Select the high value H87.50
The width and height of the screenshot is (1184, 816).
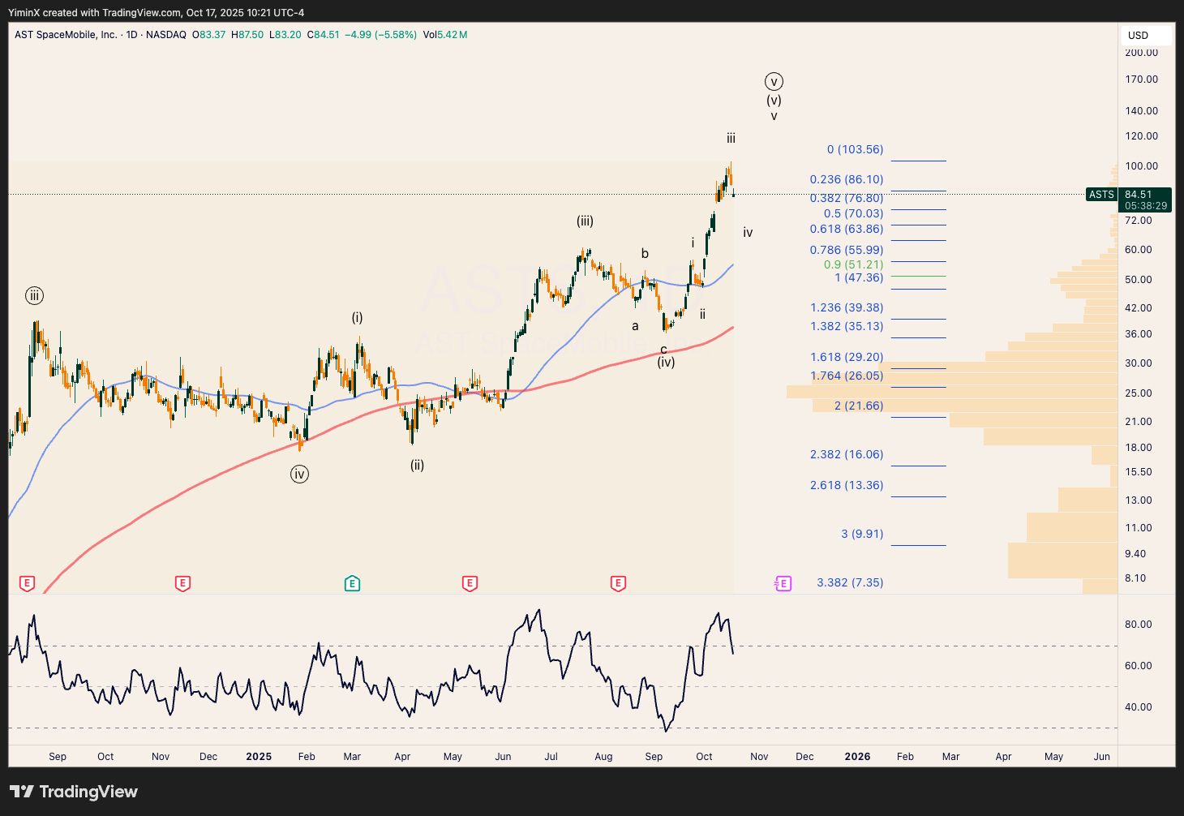(247, 35)
